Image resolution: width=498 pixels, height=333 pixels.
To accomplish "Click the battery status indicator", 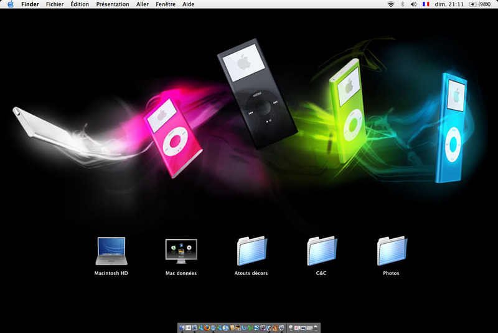I will click(x=478, y=4).
